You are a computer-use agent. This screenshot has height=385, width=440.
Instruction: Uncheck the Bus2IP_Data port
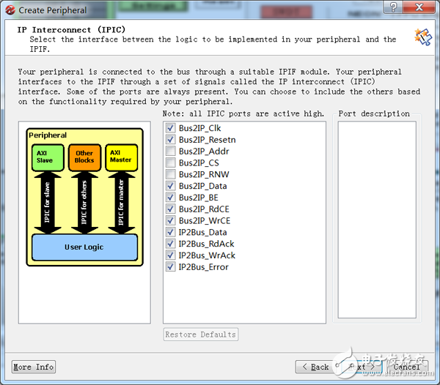coord(171,187)
